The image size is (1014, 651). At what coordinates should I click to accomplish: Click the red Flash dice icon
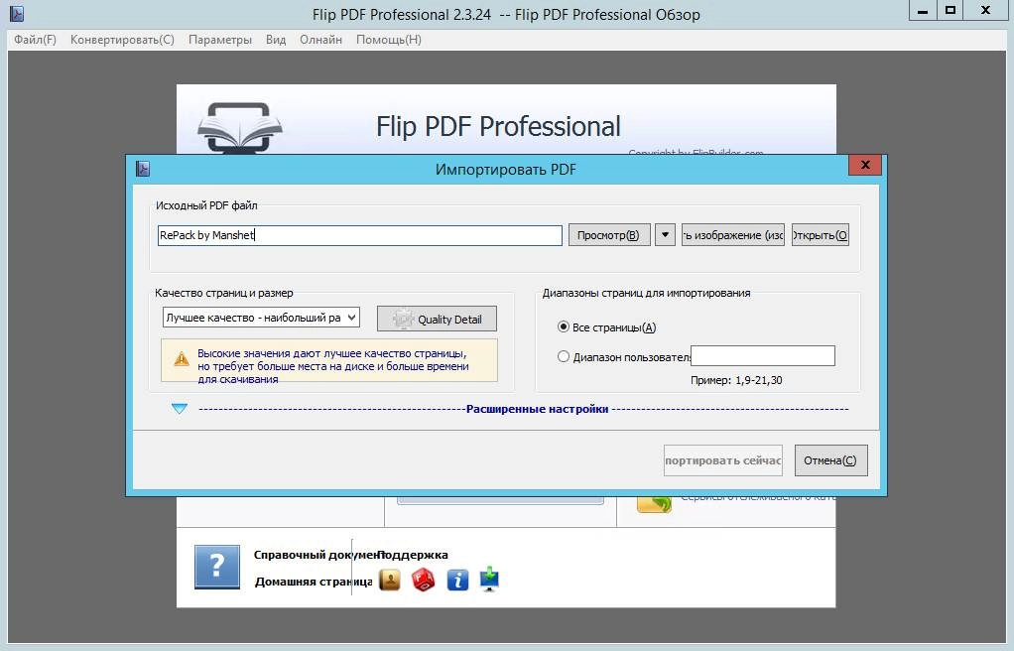coord(424,580)
